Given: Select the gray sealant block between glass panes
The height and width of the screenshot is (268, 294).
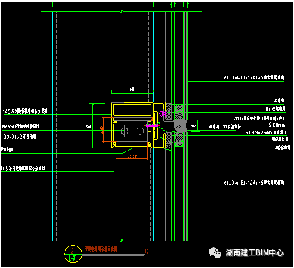Looking at the screenshot, I should click(x=180, y=126).
